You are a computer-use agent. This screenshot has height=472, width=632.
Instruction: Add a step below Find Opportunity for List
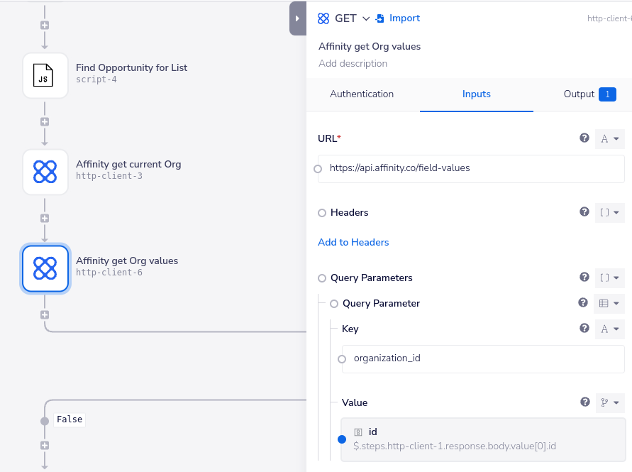tap(45, 121)
